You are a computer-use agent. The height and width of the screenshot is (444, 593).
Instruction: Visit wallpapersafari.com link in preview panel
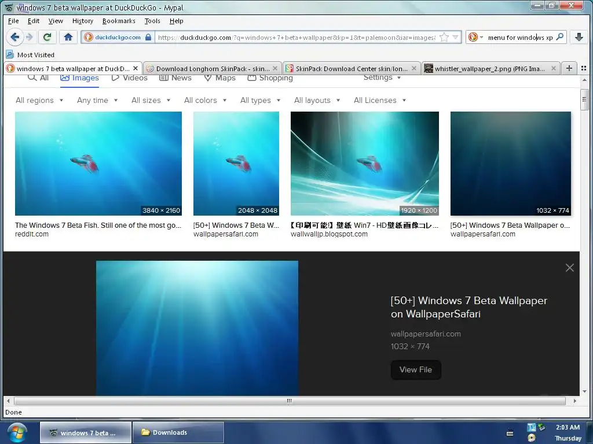tap(426, 334)
